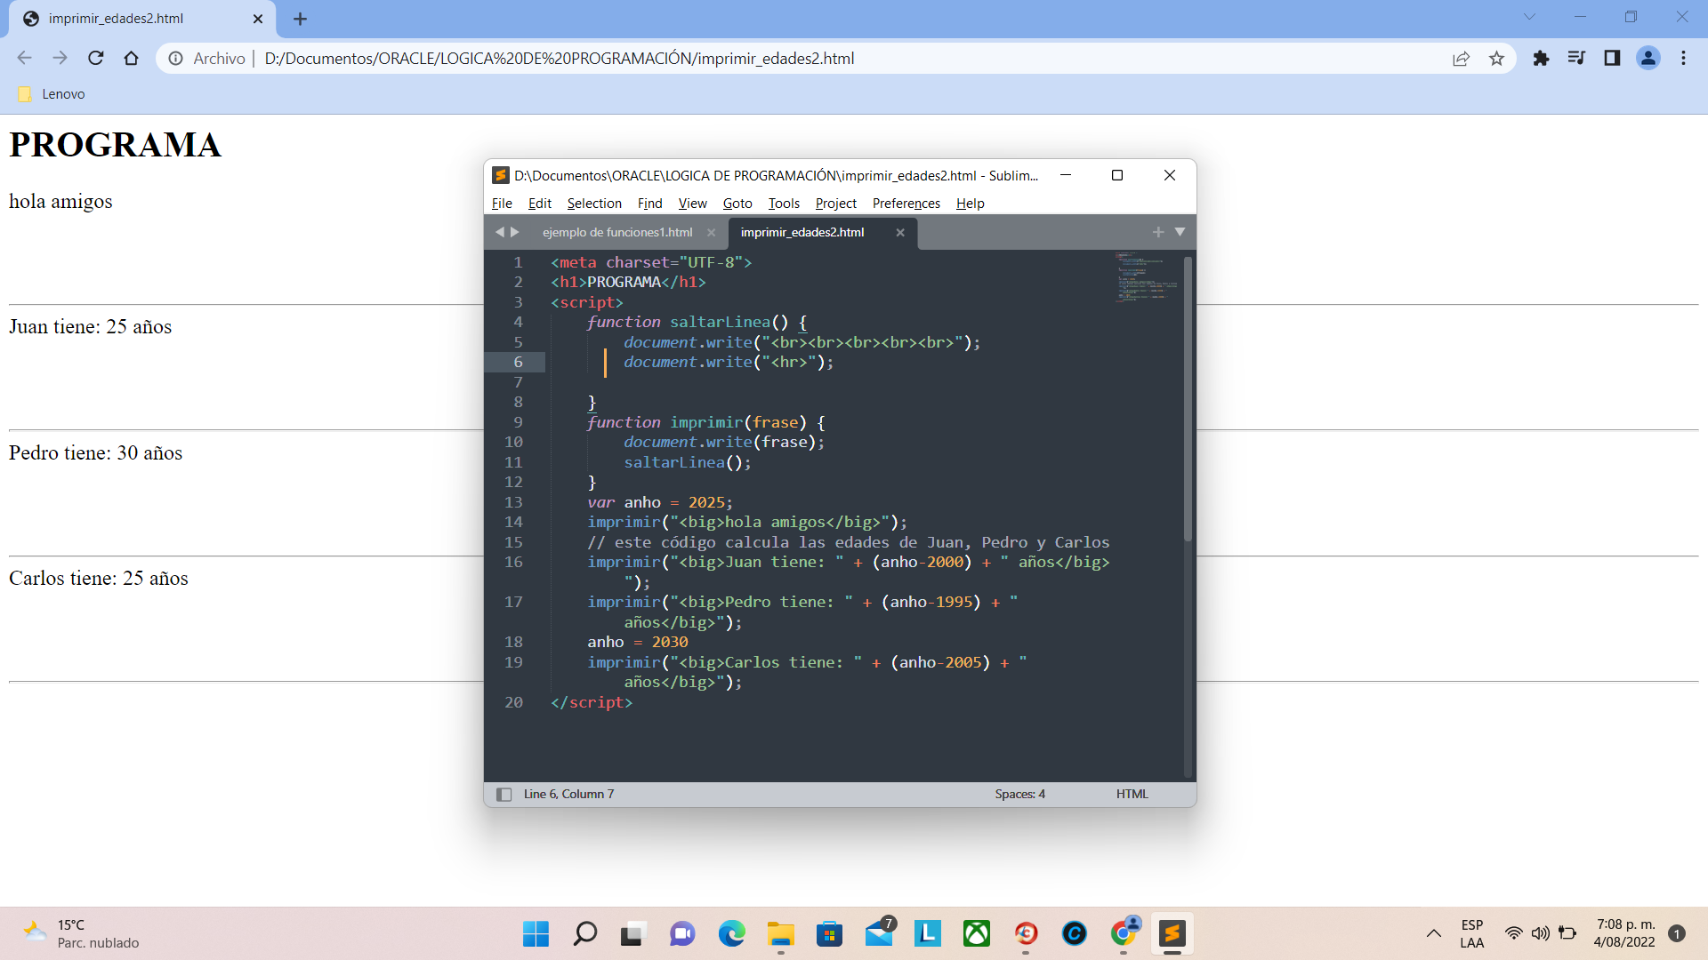The image size is (1708, 960).
Task: Open the Goto menu
Action: (x=737, y=204)
